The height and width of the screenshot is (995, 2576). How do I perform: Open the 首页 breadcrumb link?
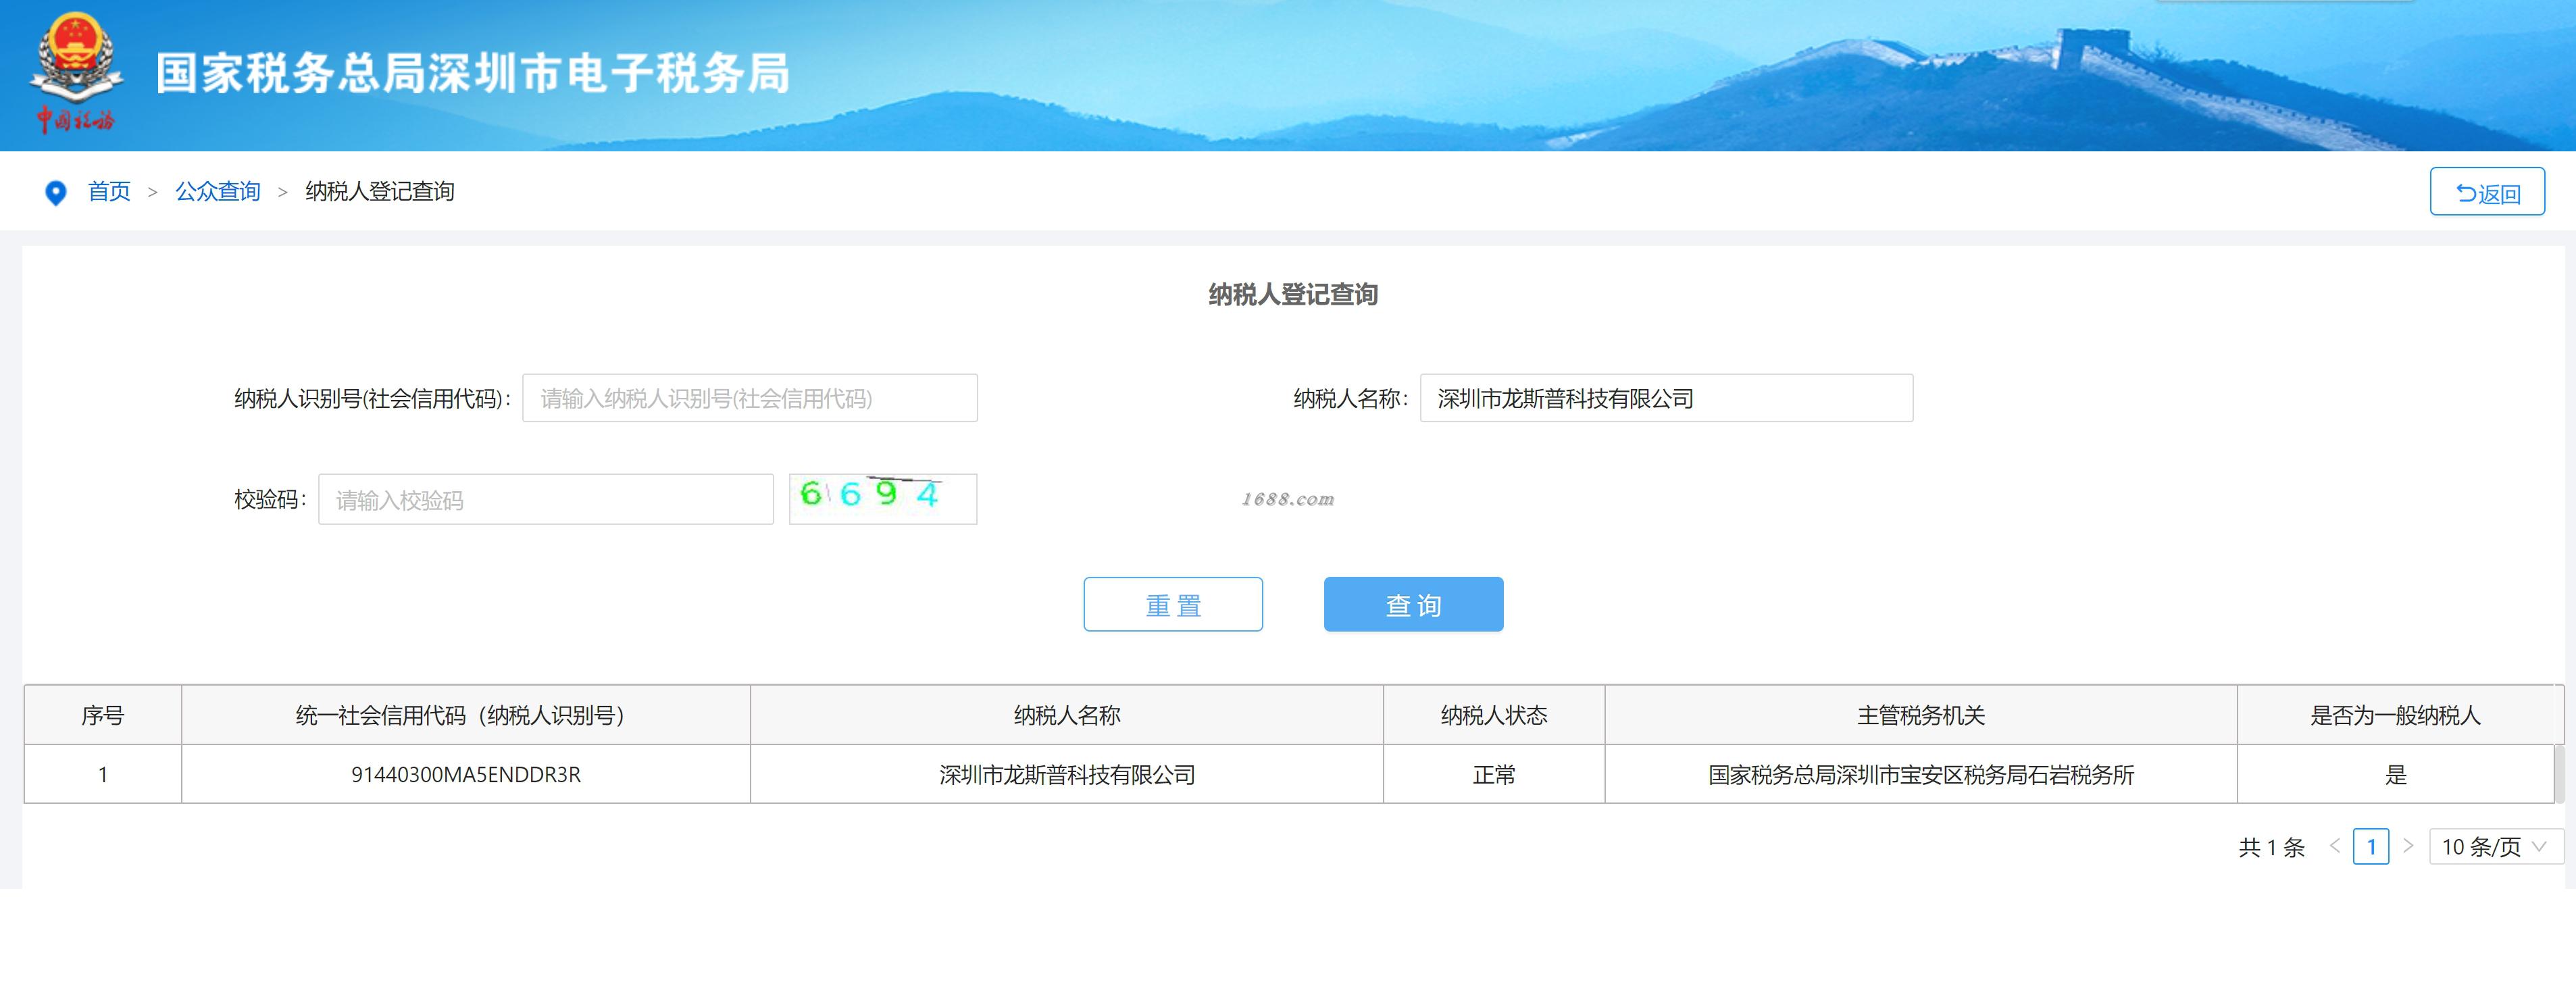pos(109,191)
